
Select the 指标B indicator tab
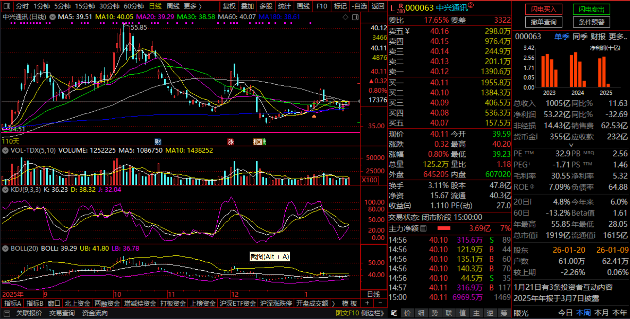[35, 303]
